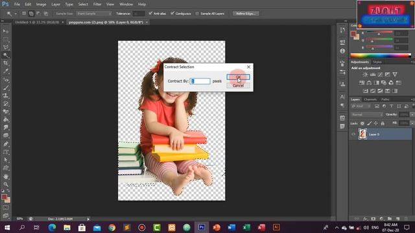Switch to the Channels tab
The width and height of the screenshot is (415, 233).
(370, 100)
